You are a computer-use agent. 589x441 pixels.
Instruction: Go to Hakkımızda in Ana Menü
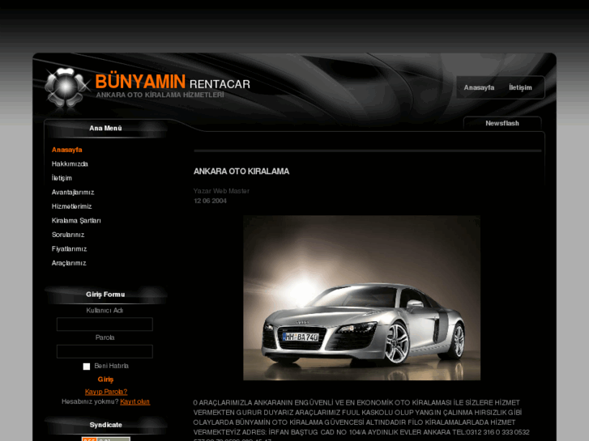[70, 164]
